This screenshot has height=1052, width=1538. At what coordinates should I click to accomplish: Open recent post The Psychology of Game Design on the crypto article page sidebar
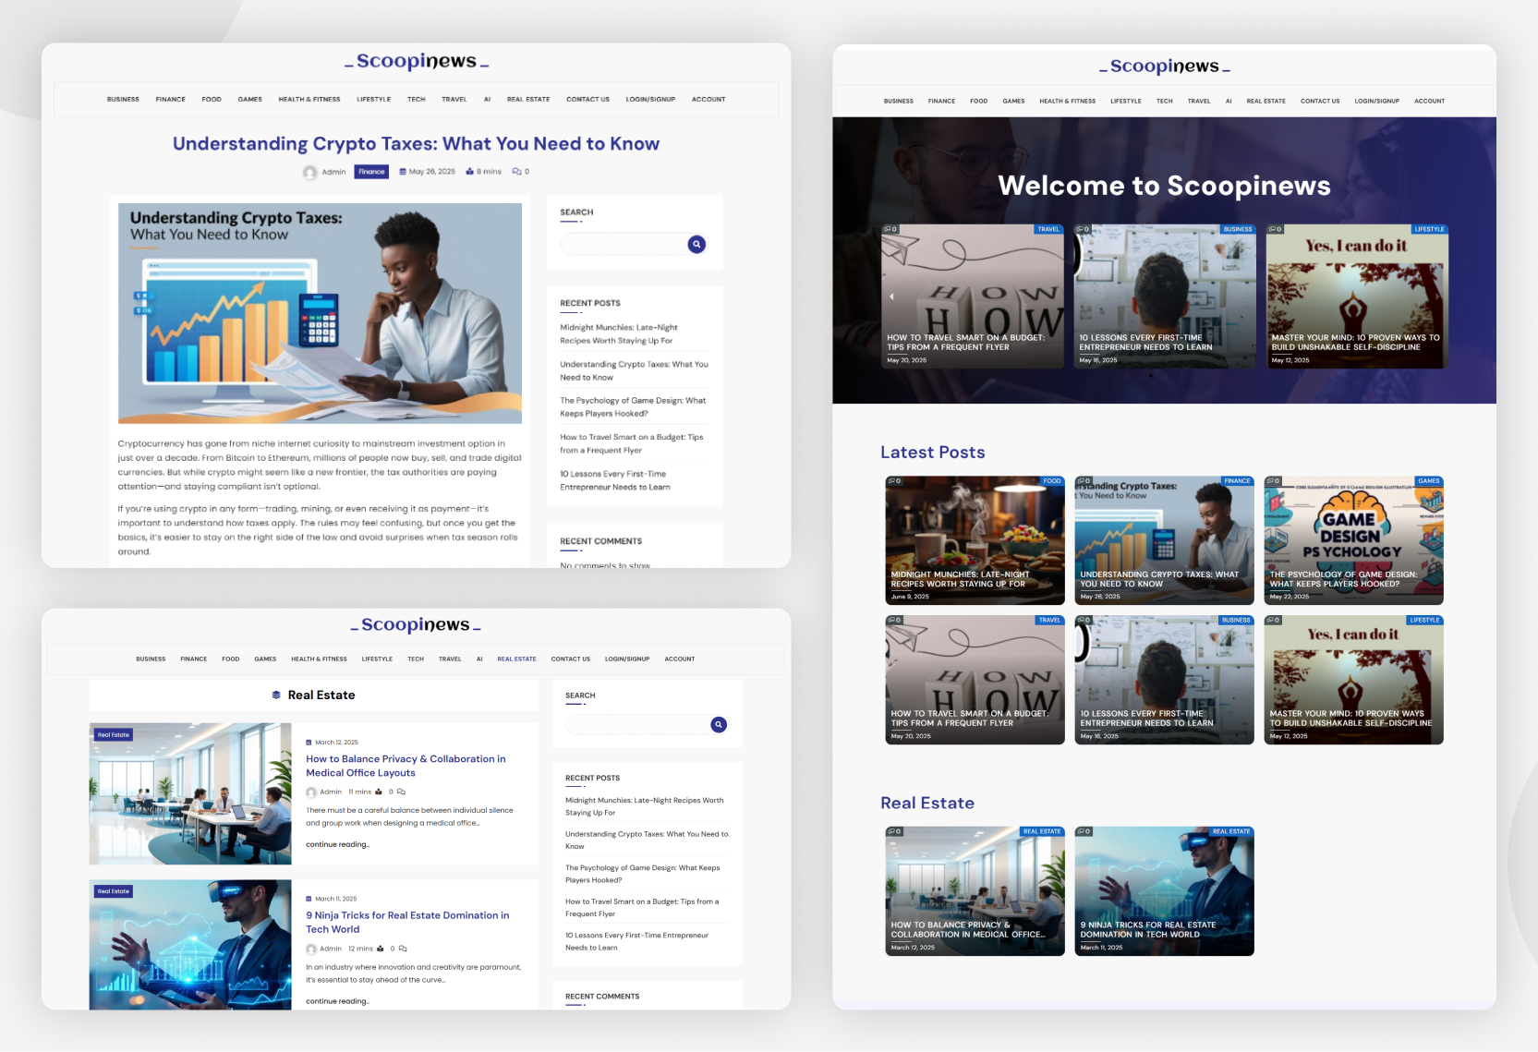(633, 406)
